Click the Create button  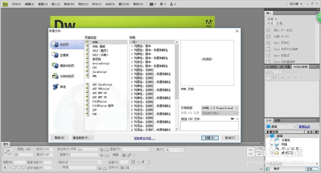tap(210, 138)
